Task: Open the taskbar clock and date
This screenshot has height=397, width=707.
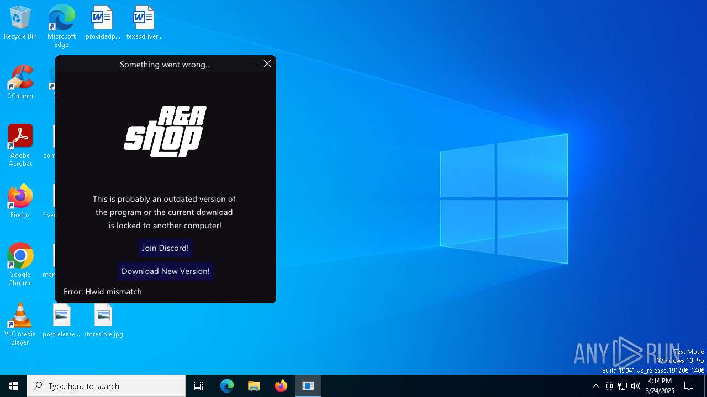Action: point(660,386)
